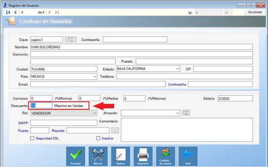The height and width of the screenshot is (167, 268).
Task: Enable the Seguridad SSL checkbox
Action: [x=32, y=138]
